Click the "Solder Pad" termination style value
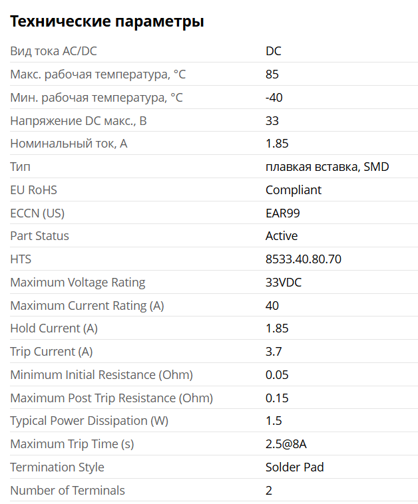The image size is (418, 504). point(295,467)
